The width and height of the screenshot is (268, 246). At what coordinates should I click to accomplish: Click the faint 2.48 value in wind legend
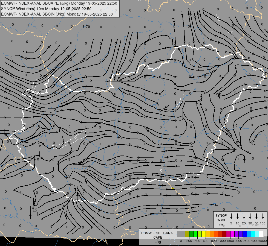pyautogui.click(x=255, y=225)
